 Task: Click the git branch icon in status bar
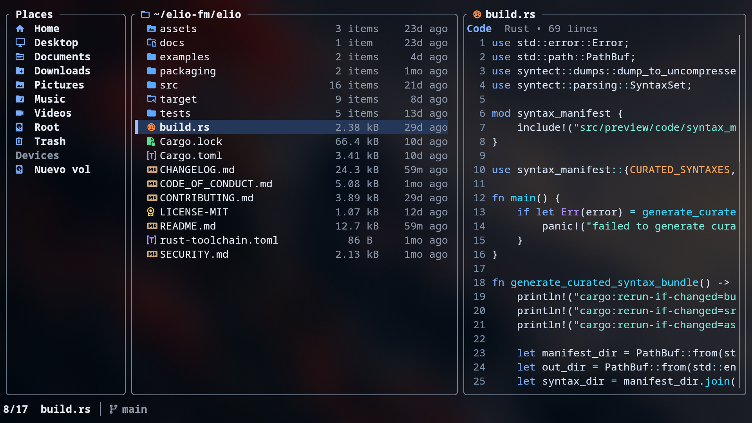[x=113, y=409]
